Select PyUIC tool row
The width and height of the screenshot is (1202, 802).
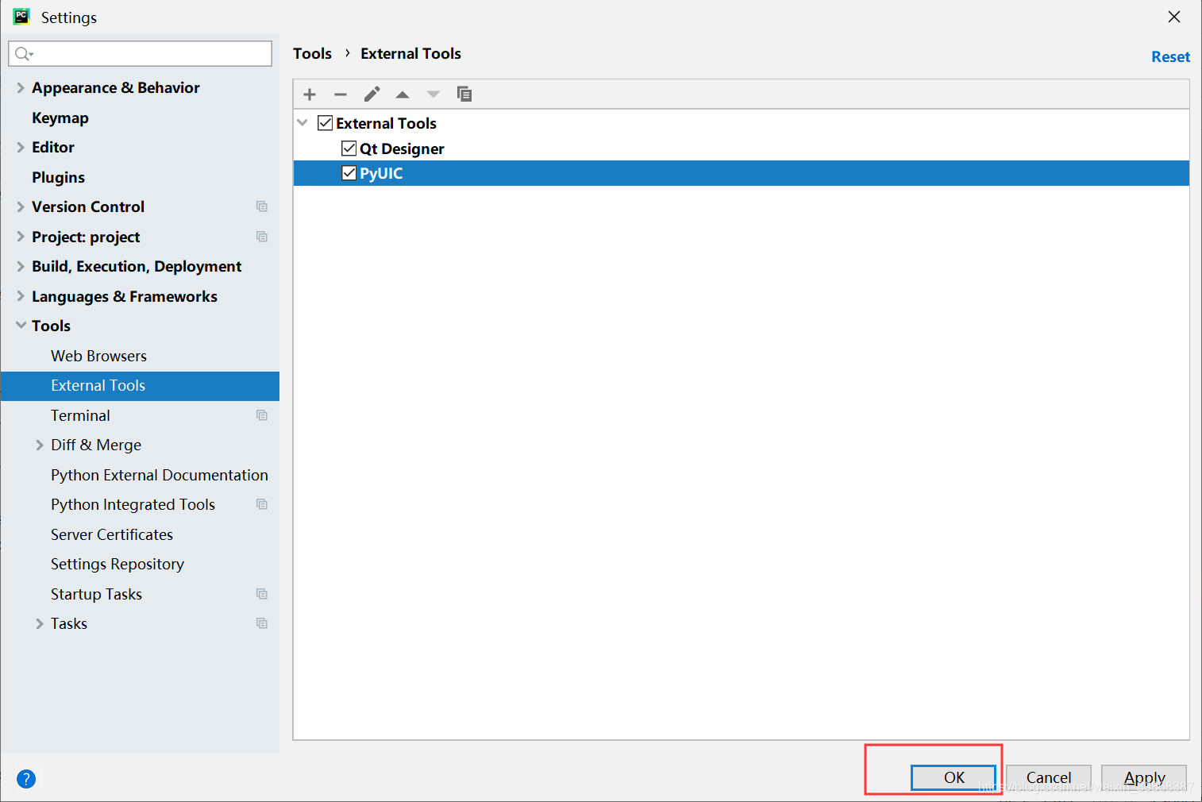coord(742,173)
